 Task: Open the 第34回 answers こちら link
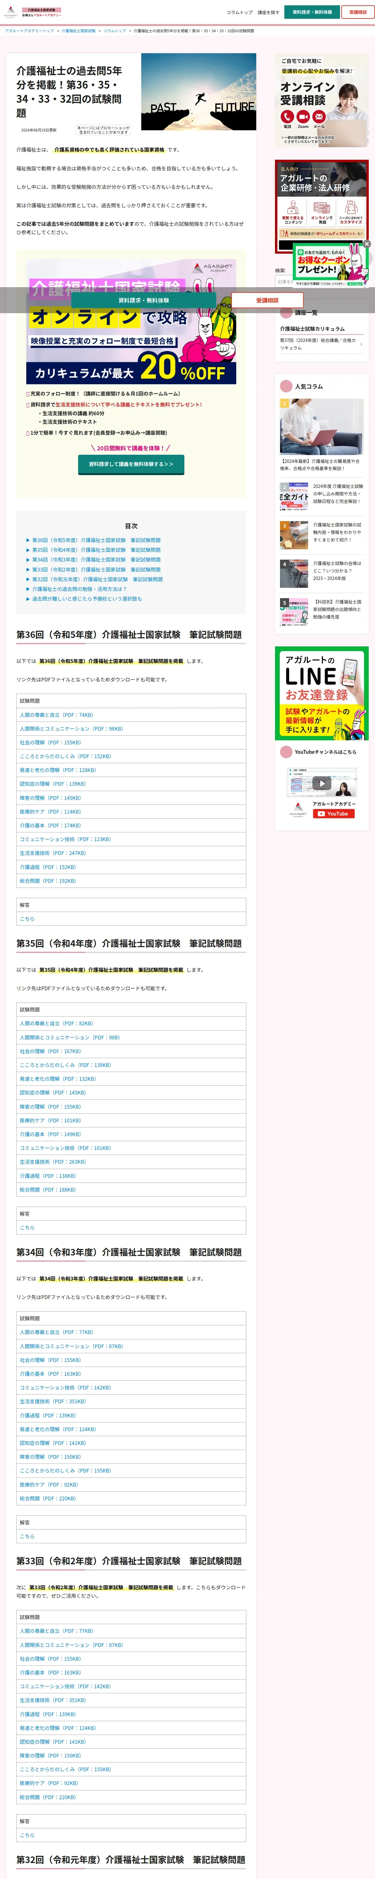(27, 1536)
